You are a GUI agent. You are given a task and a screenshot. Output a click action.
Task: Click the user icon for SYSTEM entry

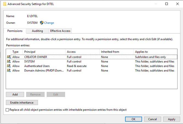(x=9, y=62)
